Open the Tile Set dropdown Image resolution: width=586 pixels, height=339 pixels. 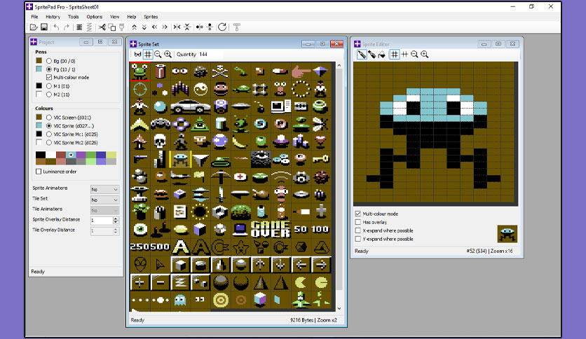click(x=104, y=200)
